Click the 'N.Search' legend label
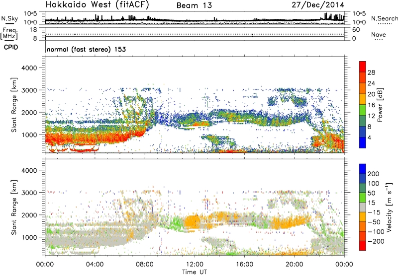 point(385,18)
